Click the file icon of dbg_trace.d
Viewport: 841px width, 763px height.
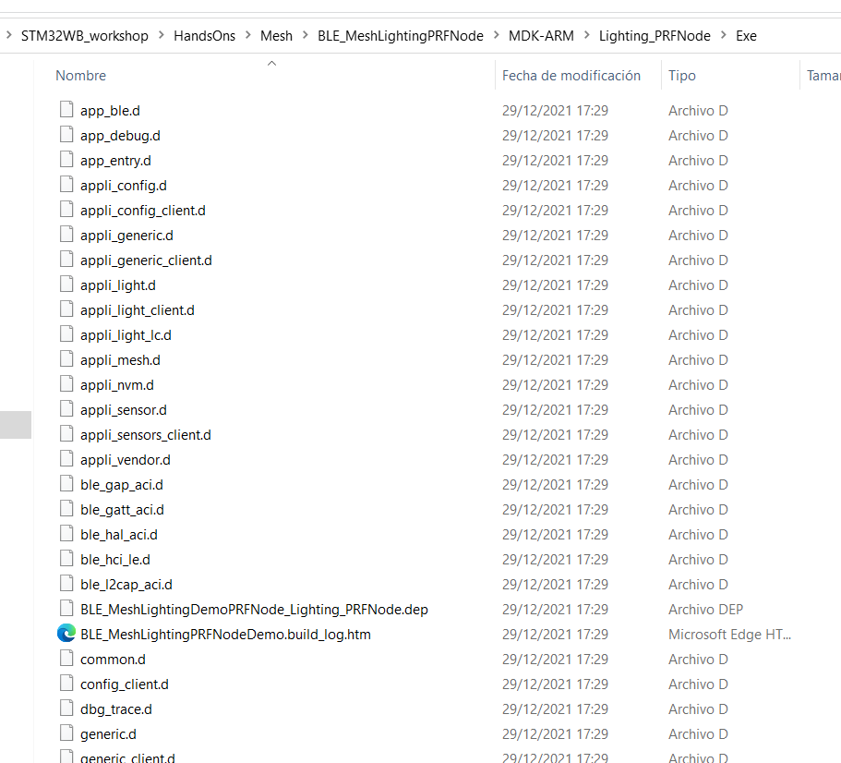coord(66,708)
